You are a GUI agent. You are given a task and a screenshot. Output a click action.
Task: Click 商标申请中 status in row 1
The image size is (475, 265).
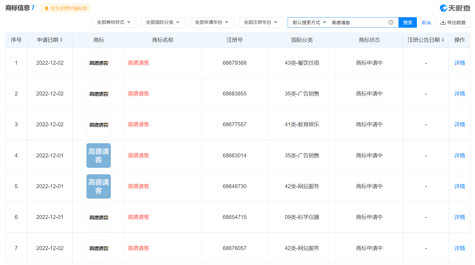point(369,63)
